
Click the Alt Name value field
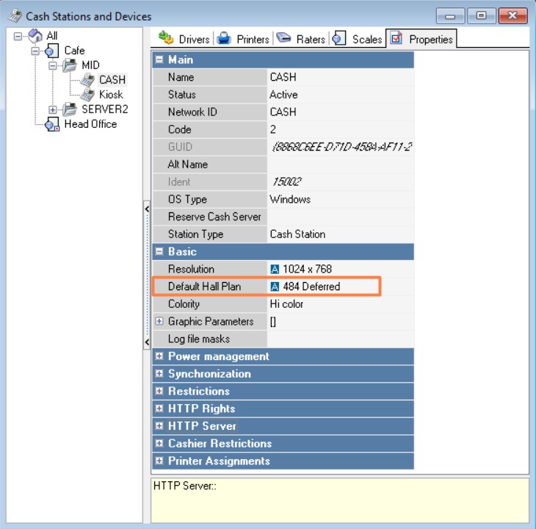(340, 165)
